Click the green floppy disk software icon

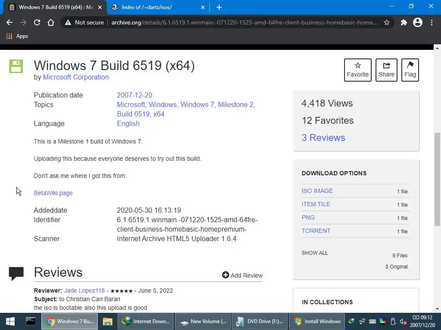pyautogui.click(x=16, y=66)
